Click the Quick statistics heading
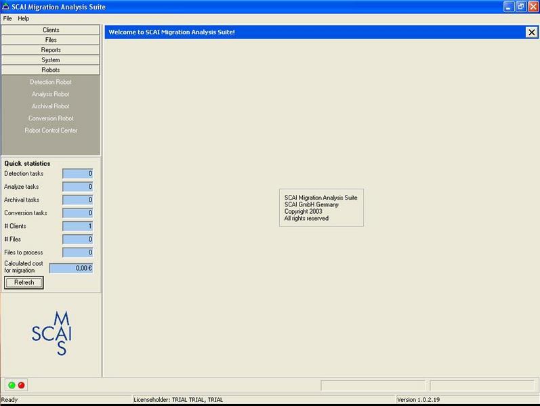Viewport: 540px width, 406px height. (27, 164)
